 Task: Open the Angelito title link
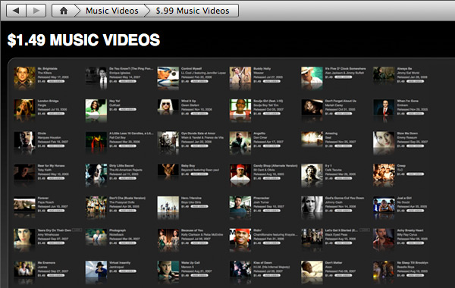(259, 133)
